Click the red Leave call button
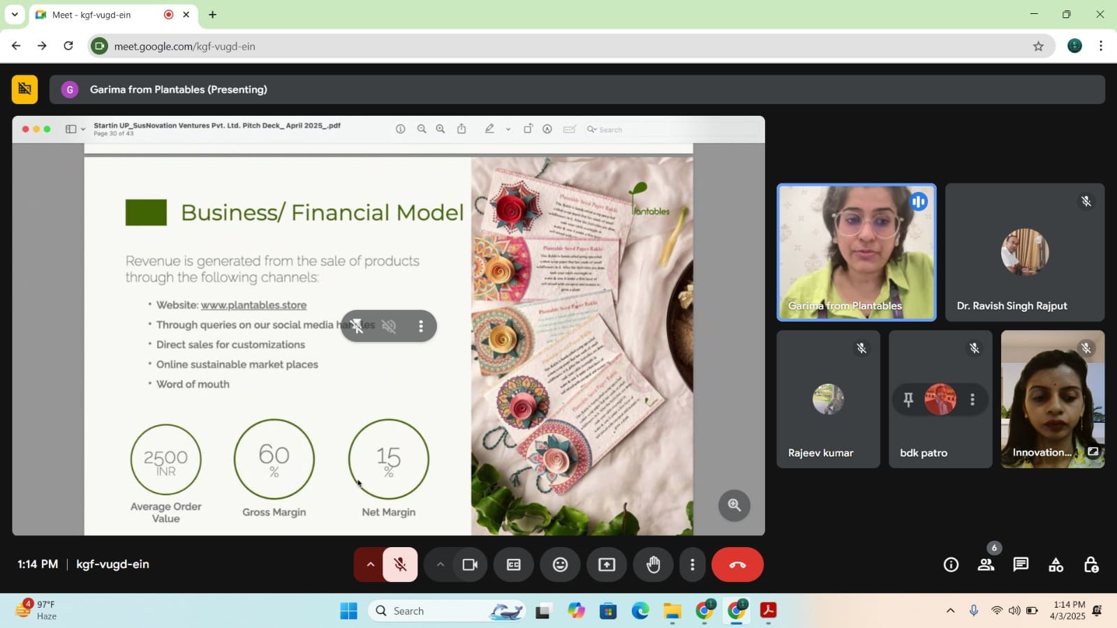The width and height of the screenshot is (1117, 628). tap(737, 565)
